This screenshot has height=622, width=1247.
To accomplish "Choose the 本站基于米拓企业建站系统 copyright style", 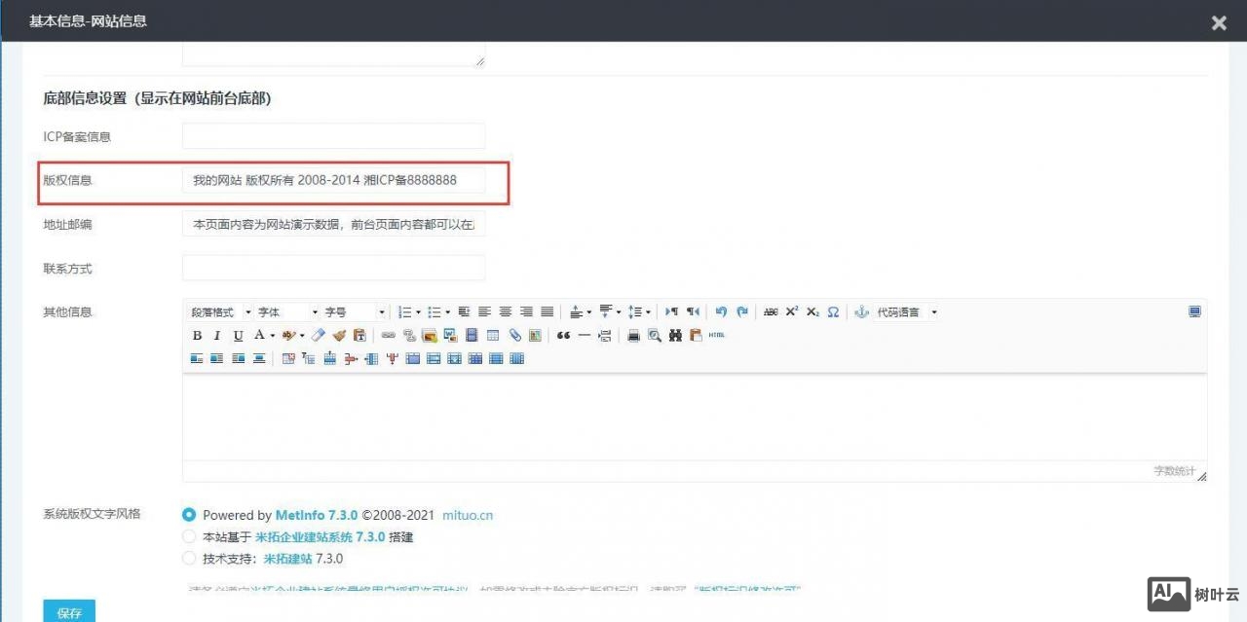I will [189, 536].
